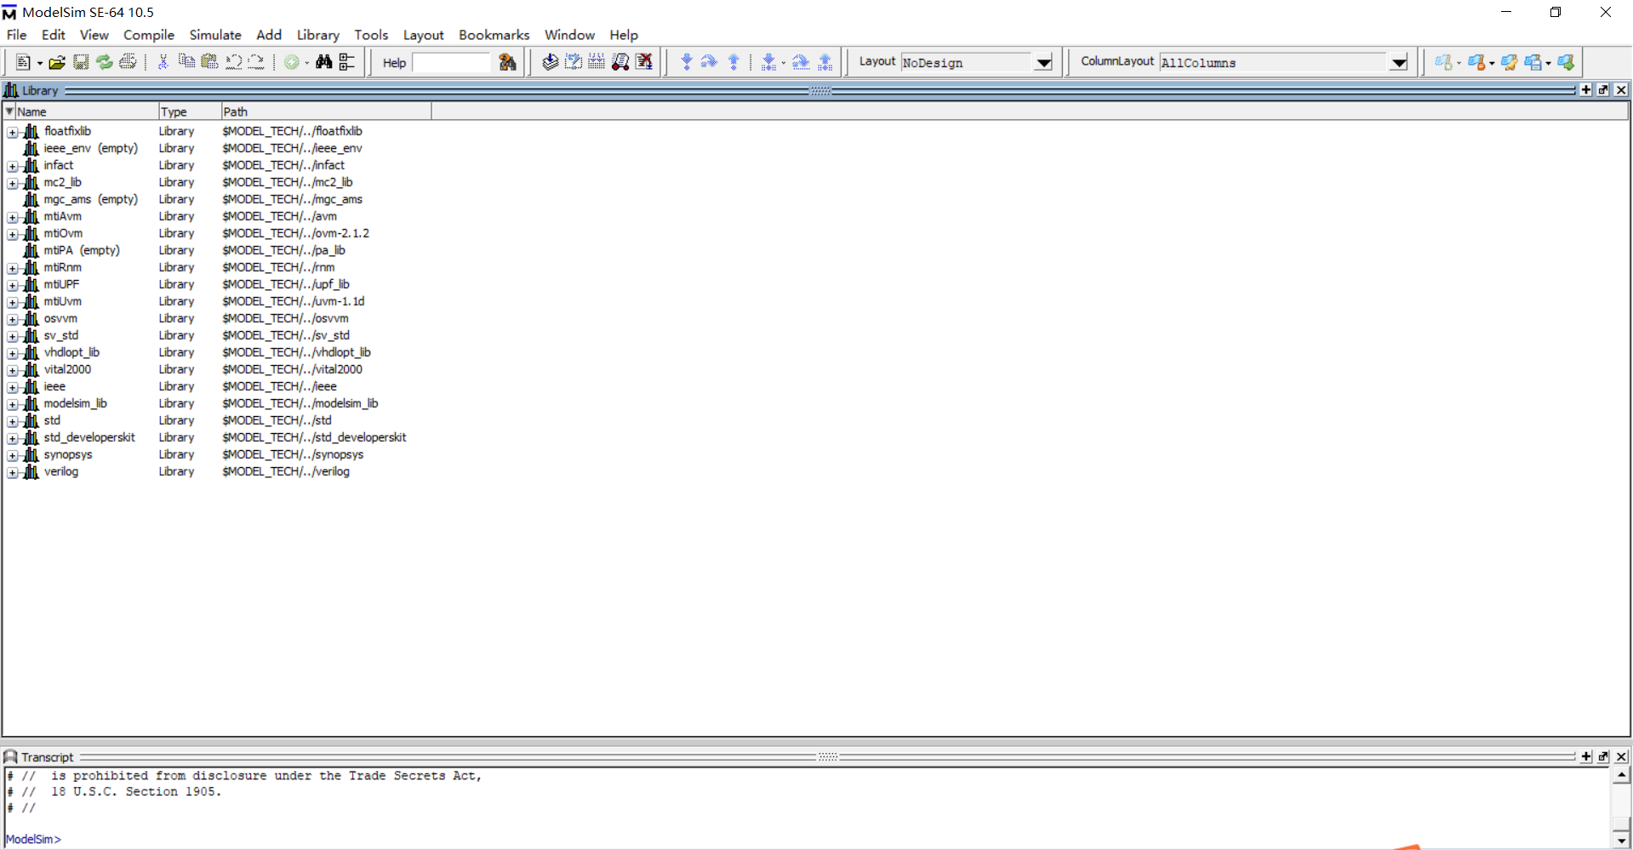This screenshot has height=850, width=1633.
Task: Open the Simulate menu
Action: point(215,35)
